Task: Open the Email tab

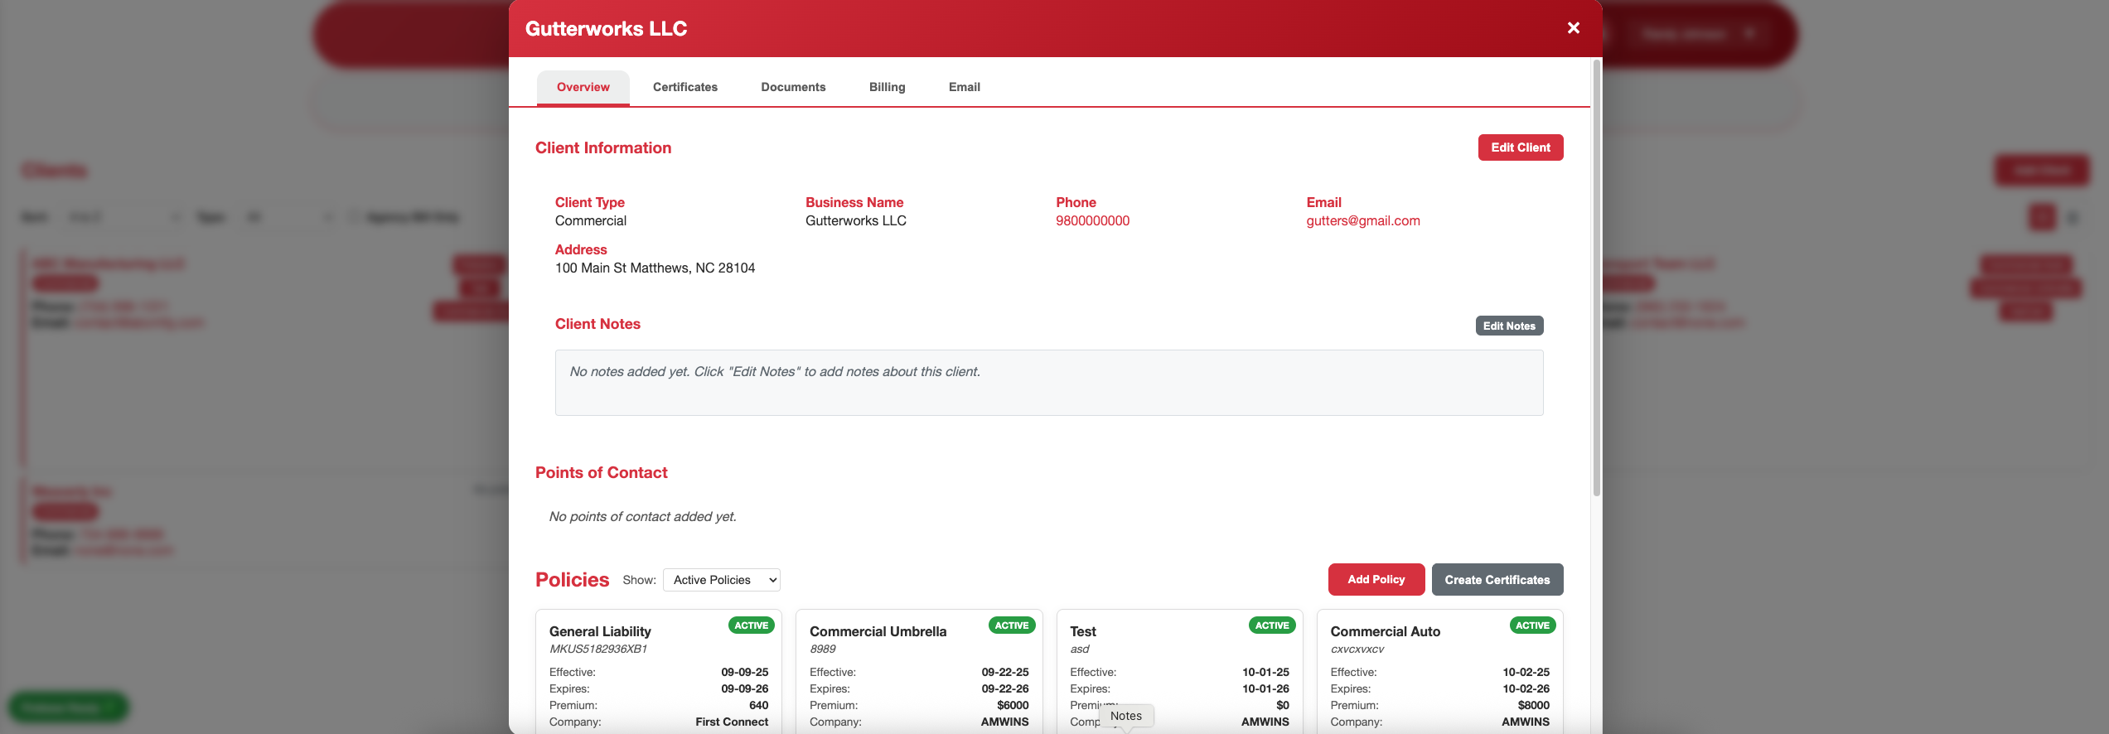Action: 964,87
